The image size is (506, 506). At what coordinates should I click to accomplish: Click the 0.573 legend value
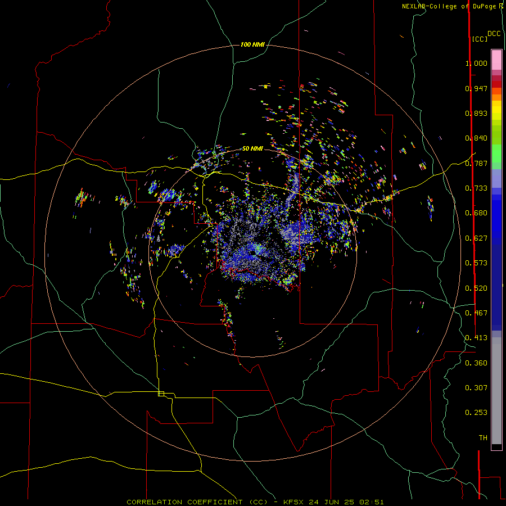click(x=476, y=263)
